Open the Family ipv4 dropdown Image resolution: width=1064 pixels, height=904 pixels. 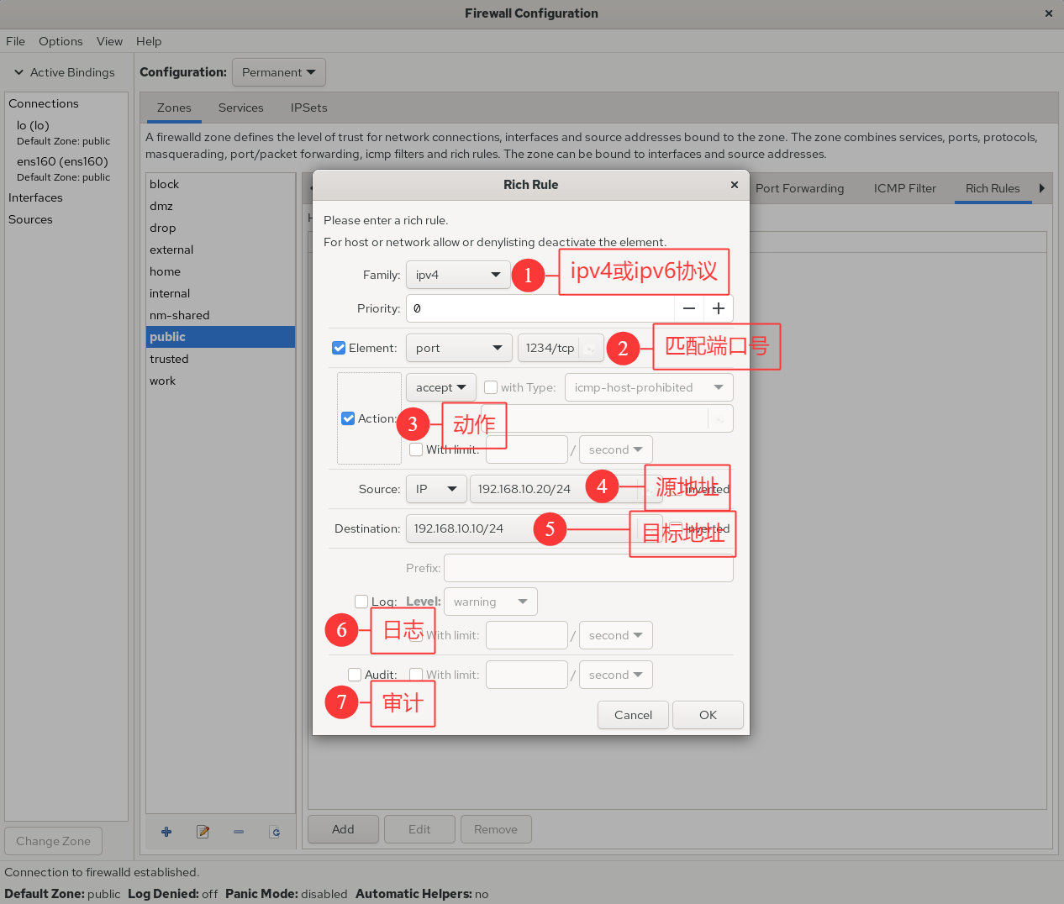[458, 275]
